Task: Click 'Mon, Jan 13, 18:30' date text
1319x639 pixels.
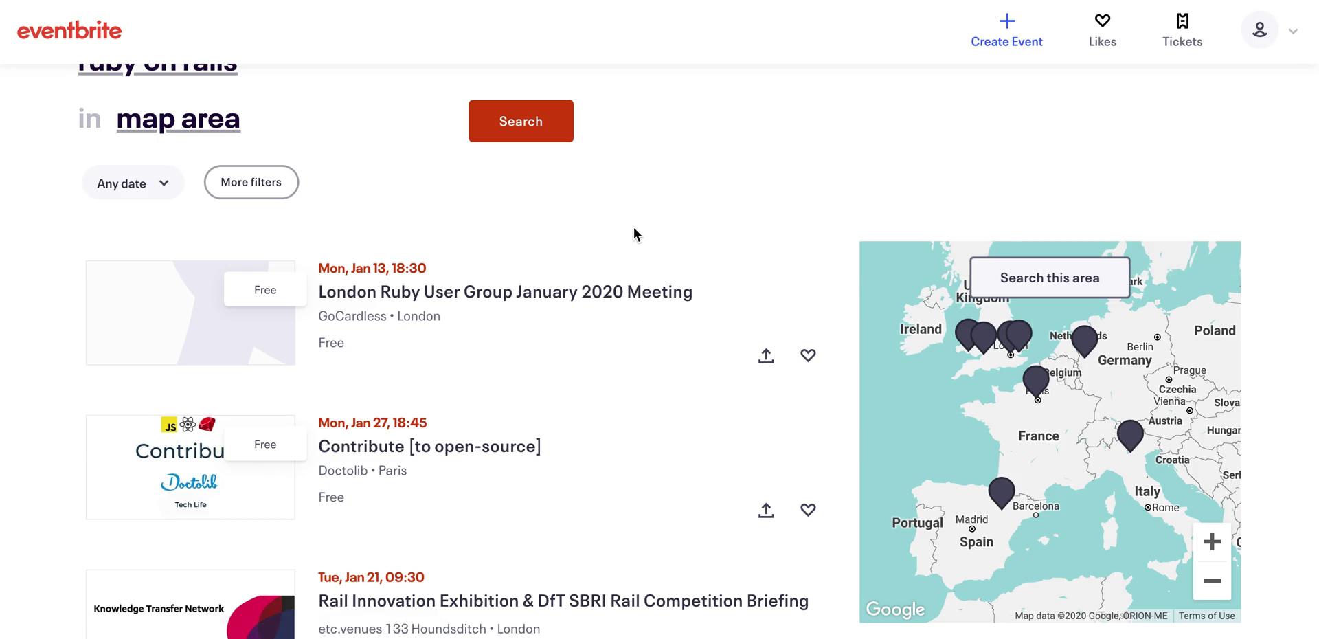Action: (x=372, y=268)
